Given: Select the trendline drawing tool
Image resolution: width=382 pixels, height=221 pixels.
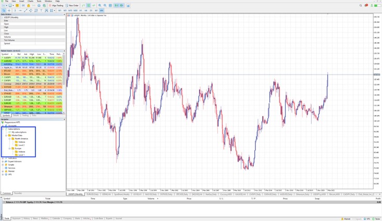Looking at the screenshot, I should coord(26,10).
